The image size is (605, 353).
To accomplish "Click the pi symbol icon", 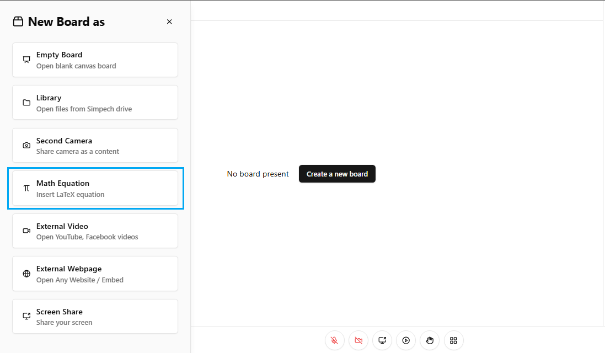I will point(26,188).
